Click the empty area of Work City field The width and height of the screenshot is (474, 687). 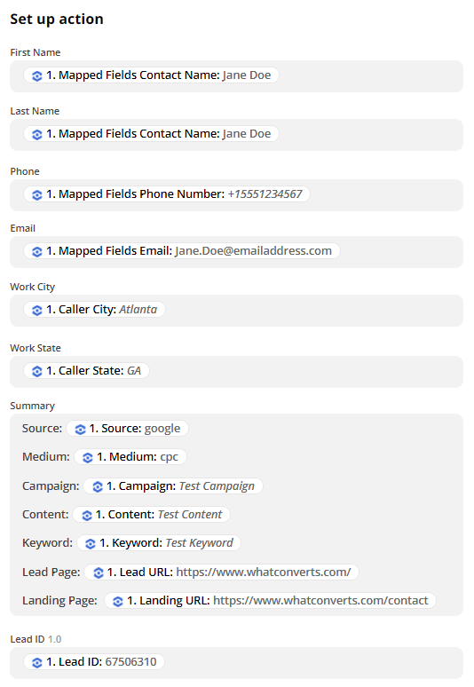click(x=313, y=310)
